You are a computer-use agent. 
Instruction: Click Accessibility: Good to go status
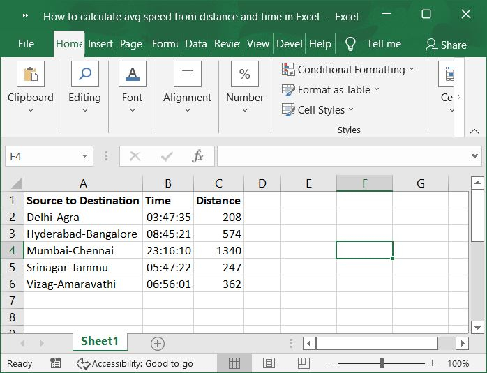(x=135, y=363)
